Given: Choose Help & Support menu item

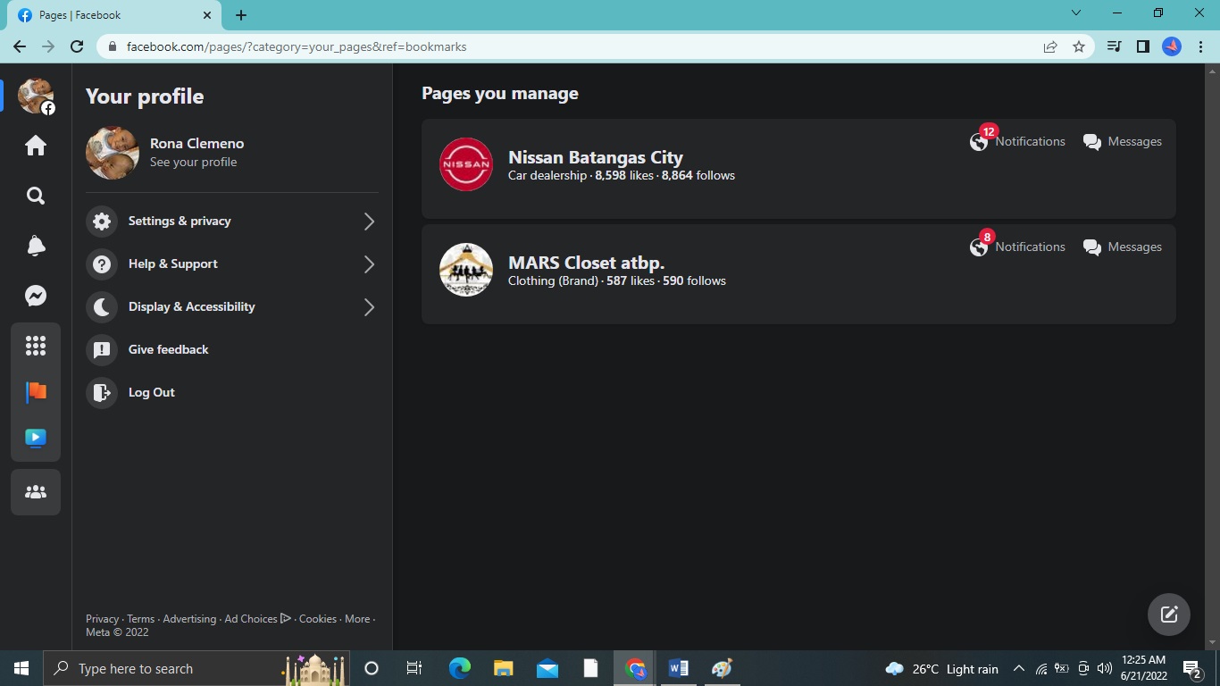Looking at the screenshot, I should (232, 264).
